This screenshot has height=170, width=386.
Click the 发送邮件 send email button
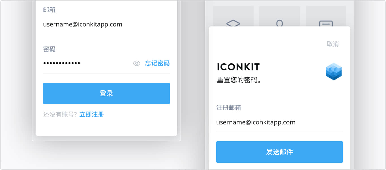pyautogui.click(x=280, y=152)
